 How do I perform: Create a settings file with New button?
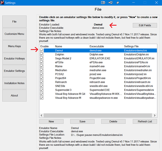click(x=51, y=121)
